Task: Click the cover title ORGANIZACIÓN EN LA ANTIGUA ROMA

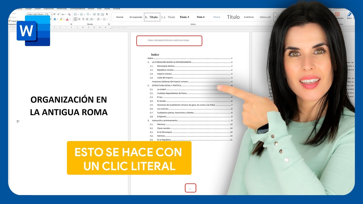Action: (69, 106)
